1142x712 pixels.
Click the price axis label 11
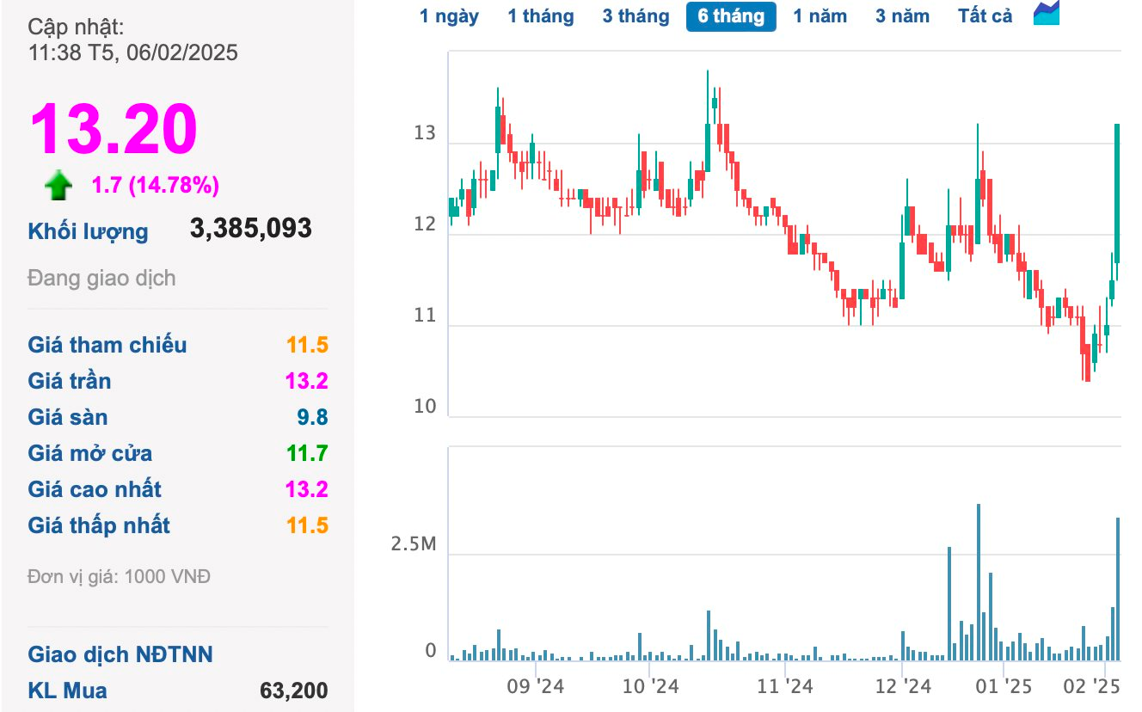click(425, 316)
